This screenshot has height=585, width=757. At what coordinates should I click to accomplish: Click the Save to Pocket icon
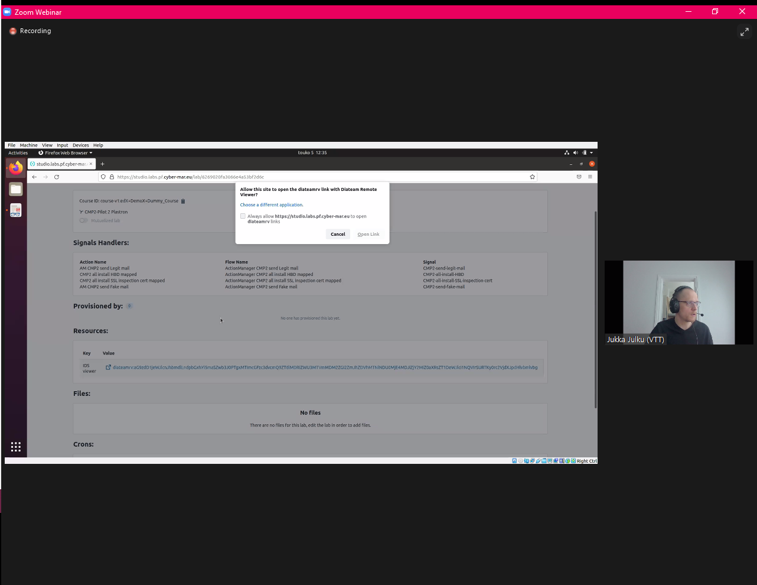pyautogui.click(x=579, y=177)
